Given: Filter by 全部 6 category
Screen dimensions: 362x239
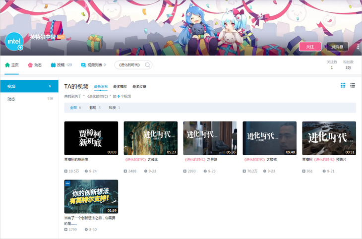Looking at the screenshot, I should 75,108.
